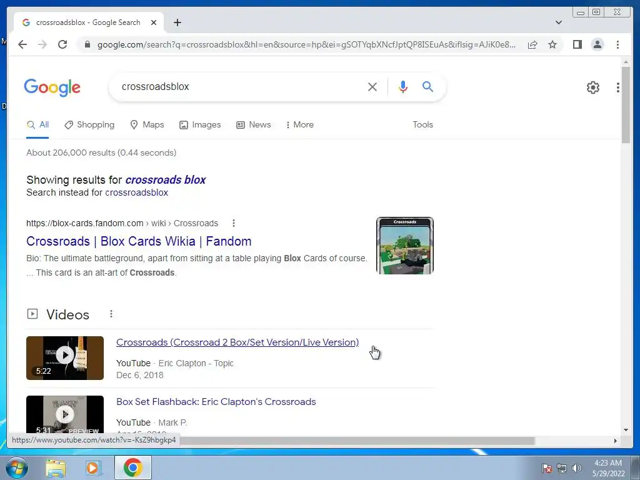Click the scroll up arrow
This screenshot has width=640, height=480.
tap(626, 62)
